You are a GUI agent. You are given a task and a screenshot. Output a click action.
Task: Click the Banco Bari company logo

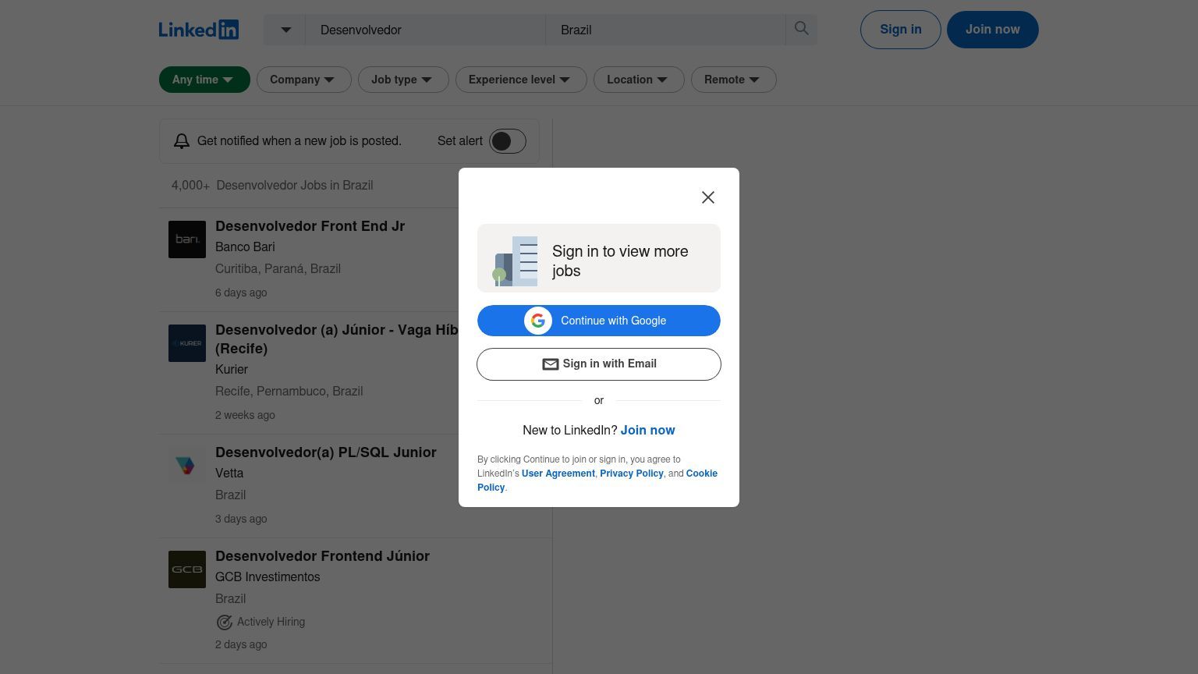click(x=187, y=239)
